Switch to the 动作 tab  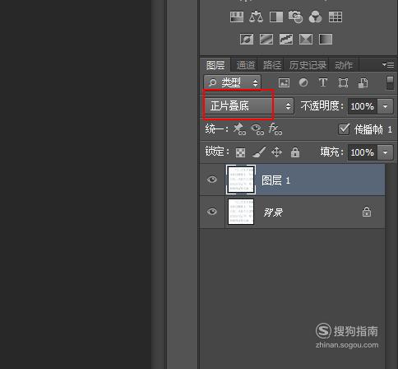(344, 65)
